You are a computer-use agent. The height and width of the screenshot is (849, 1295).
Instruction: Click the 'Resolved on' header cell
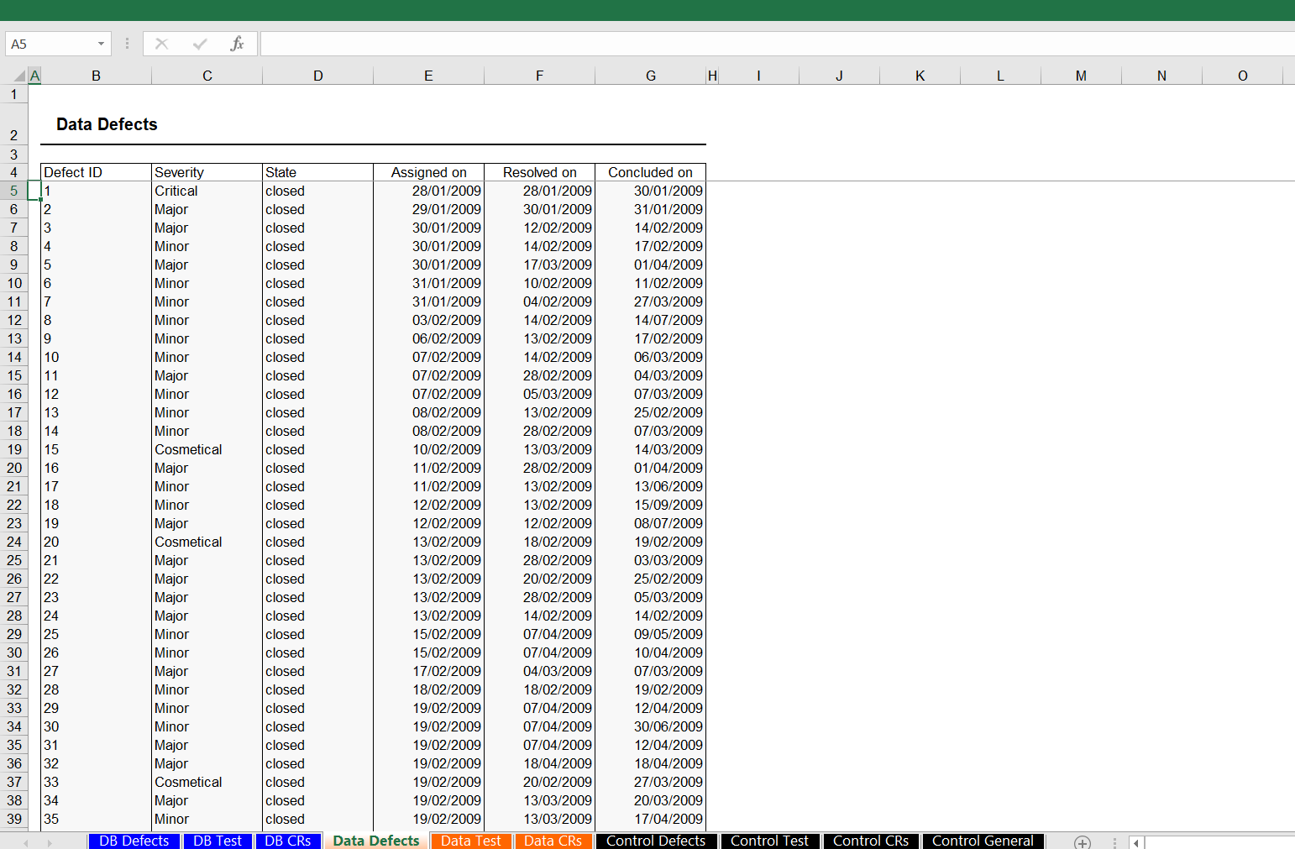(540, 172)
